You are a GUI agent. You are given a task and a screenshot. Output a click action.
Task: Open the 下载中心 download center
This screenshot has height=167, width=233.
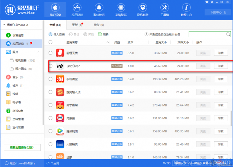(x=218, y=12)
